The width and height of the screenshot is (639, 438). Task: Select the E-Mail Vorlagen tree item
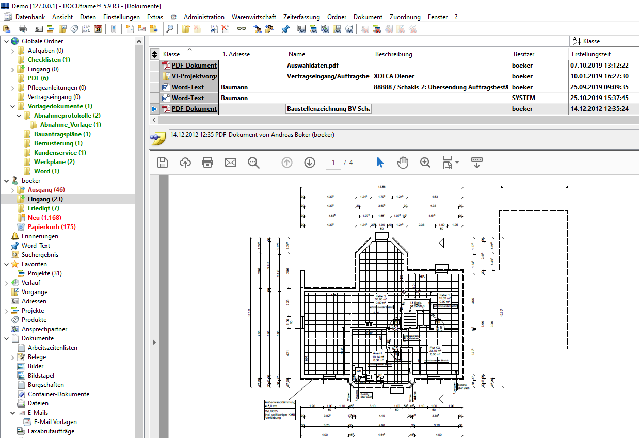pyautogui.click(x=55, y=422)
